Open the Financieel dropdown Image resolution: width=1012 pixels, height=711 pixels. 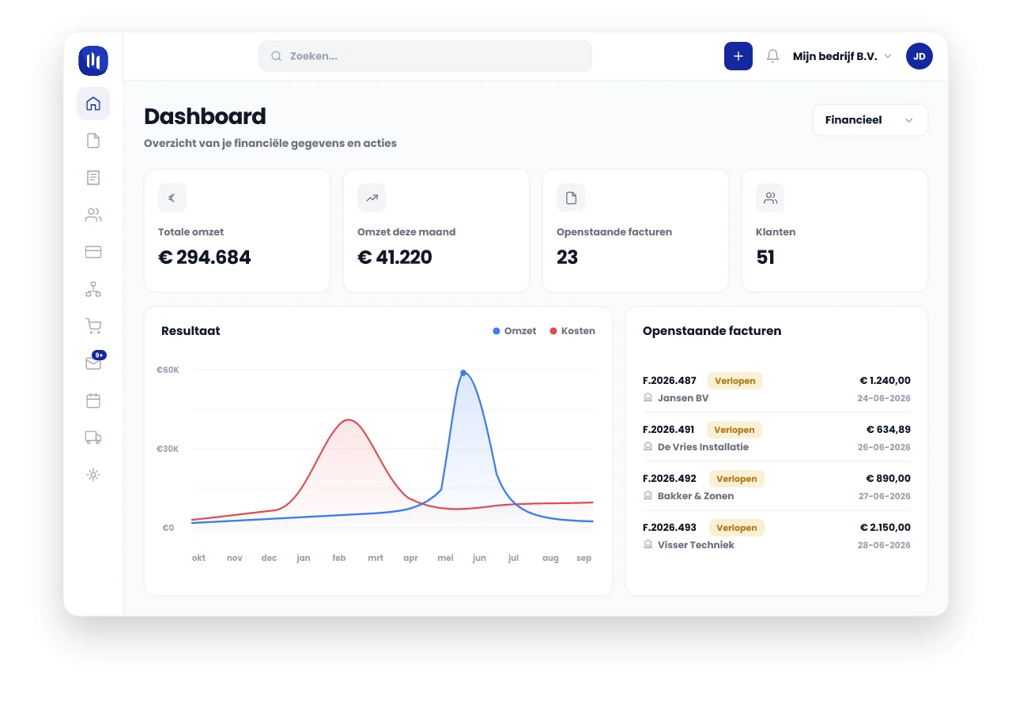tap(870, 120)
